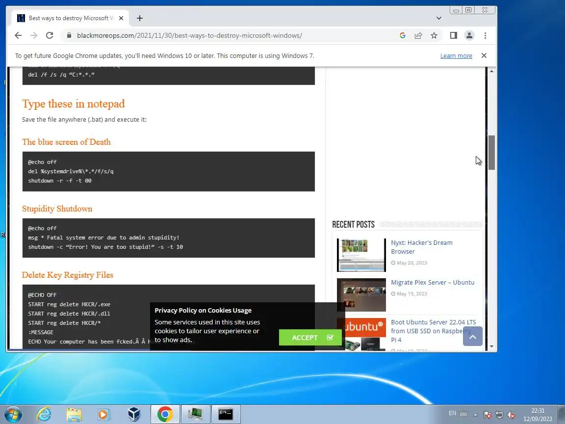The width and height of the screenshot is (565, 424).
Task: Bookmark this page with the star
Action: [x=434, y=35]
